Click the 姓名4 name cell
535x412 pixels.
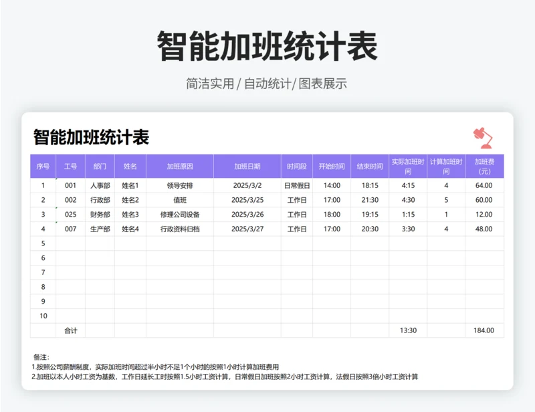coord(130,229)
